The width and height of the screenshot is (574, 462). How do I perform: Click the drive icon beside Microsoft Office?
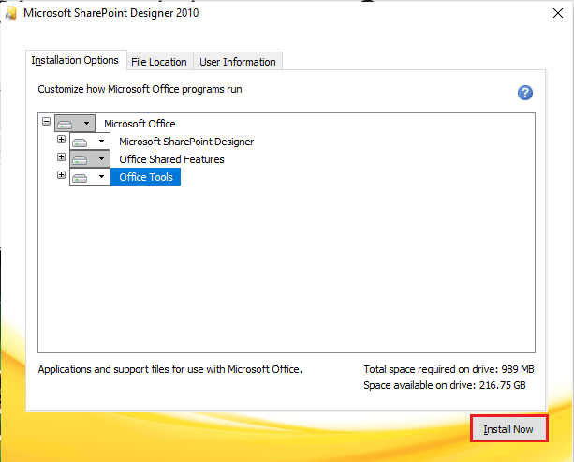click(65, 124)
